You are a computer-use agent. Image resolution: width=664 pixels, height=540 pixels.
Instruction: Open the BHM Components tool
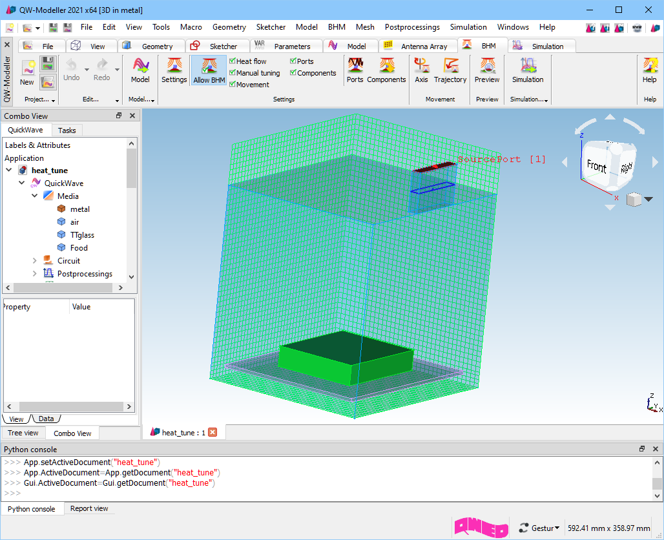386,70
